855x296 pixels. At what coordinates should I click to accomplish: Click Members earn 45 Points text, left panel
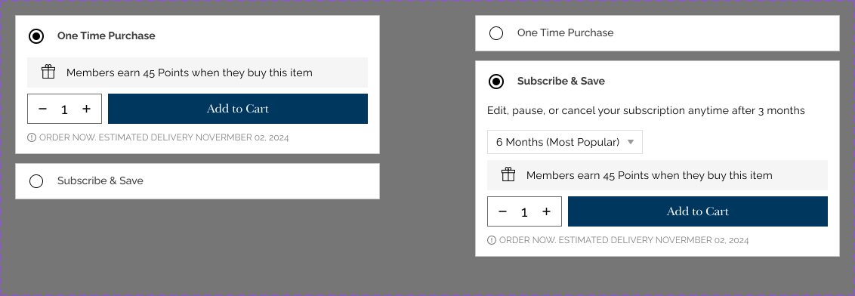coord(190,72)
